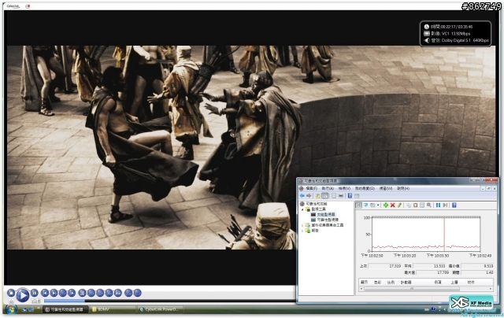
Task: Switch to the BDMV folder taskbar button
Action: click(113, 309)
